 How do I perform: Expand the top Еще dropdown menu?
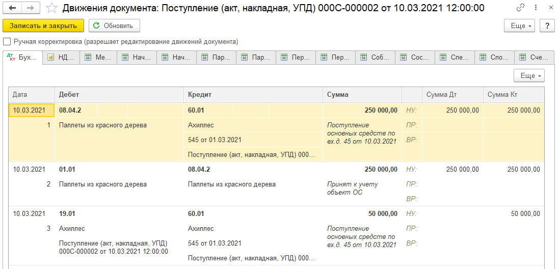[x=519, y=25]
